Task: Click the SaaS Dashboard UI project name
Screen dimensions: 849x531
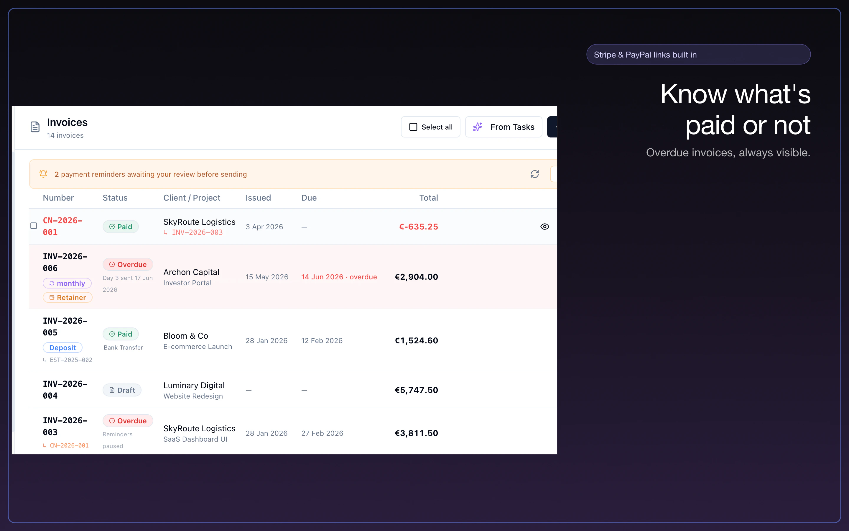Action: [195, 439]
